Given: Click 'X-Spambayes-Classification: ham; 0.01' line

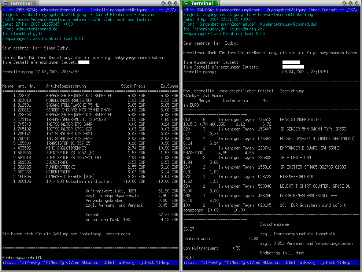Looking at the screenshot, I should click(x=43, y=38).
